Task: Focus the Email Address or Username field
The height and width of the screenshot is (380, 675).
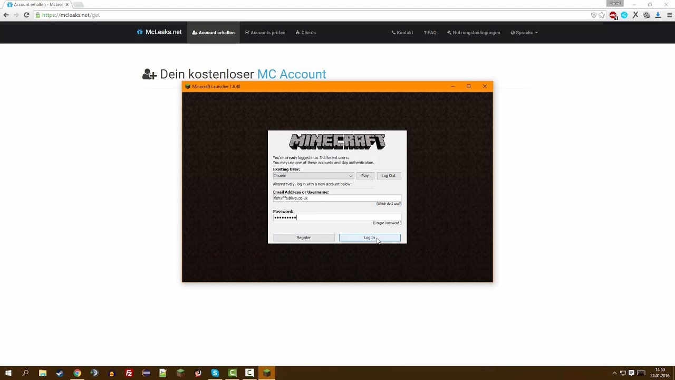Action: pyautogui.click(x=337, y=198)
